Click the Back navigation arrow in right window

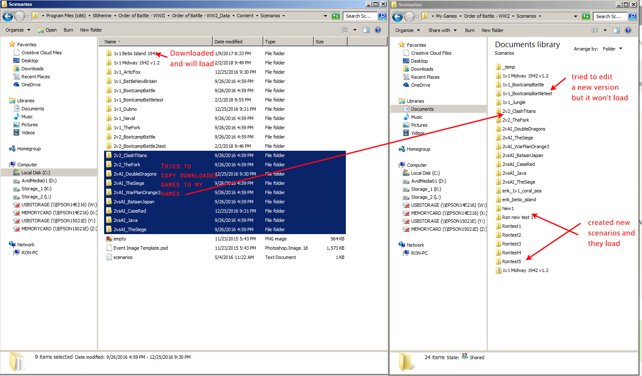397,16
